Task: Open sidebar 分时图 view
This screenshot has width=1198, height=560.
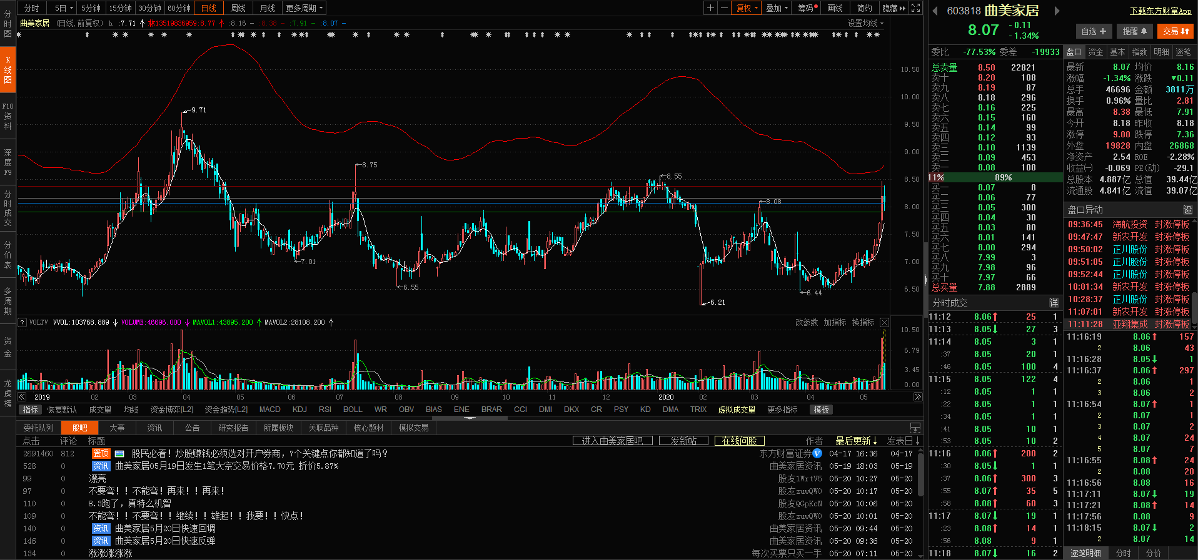Action: coord(8,24)
